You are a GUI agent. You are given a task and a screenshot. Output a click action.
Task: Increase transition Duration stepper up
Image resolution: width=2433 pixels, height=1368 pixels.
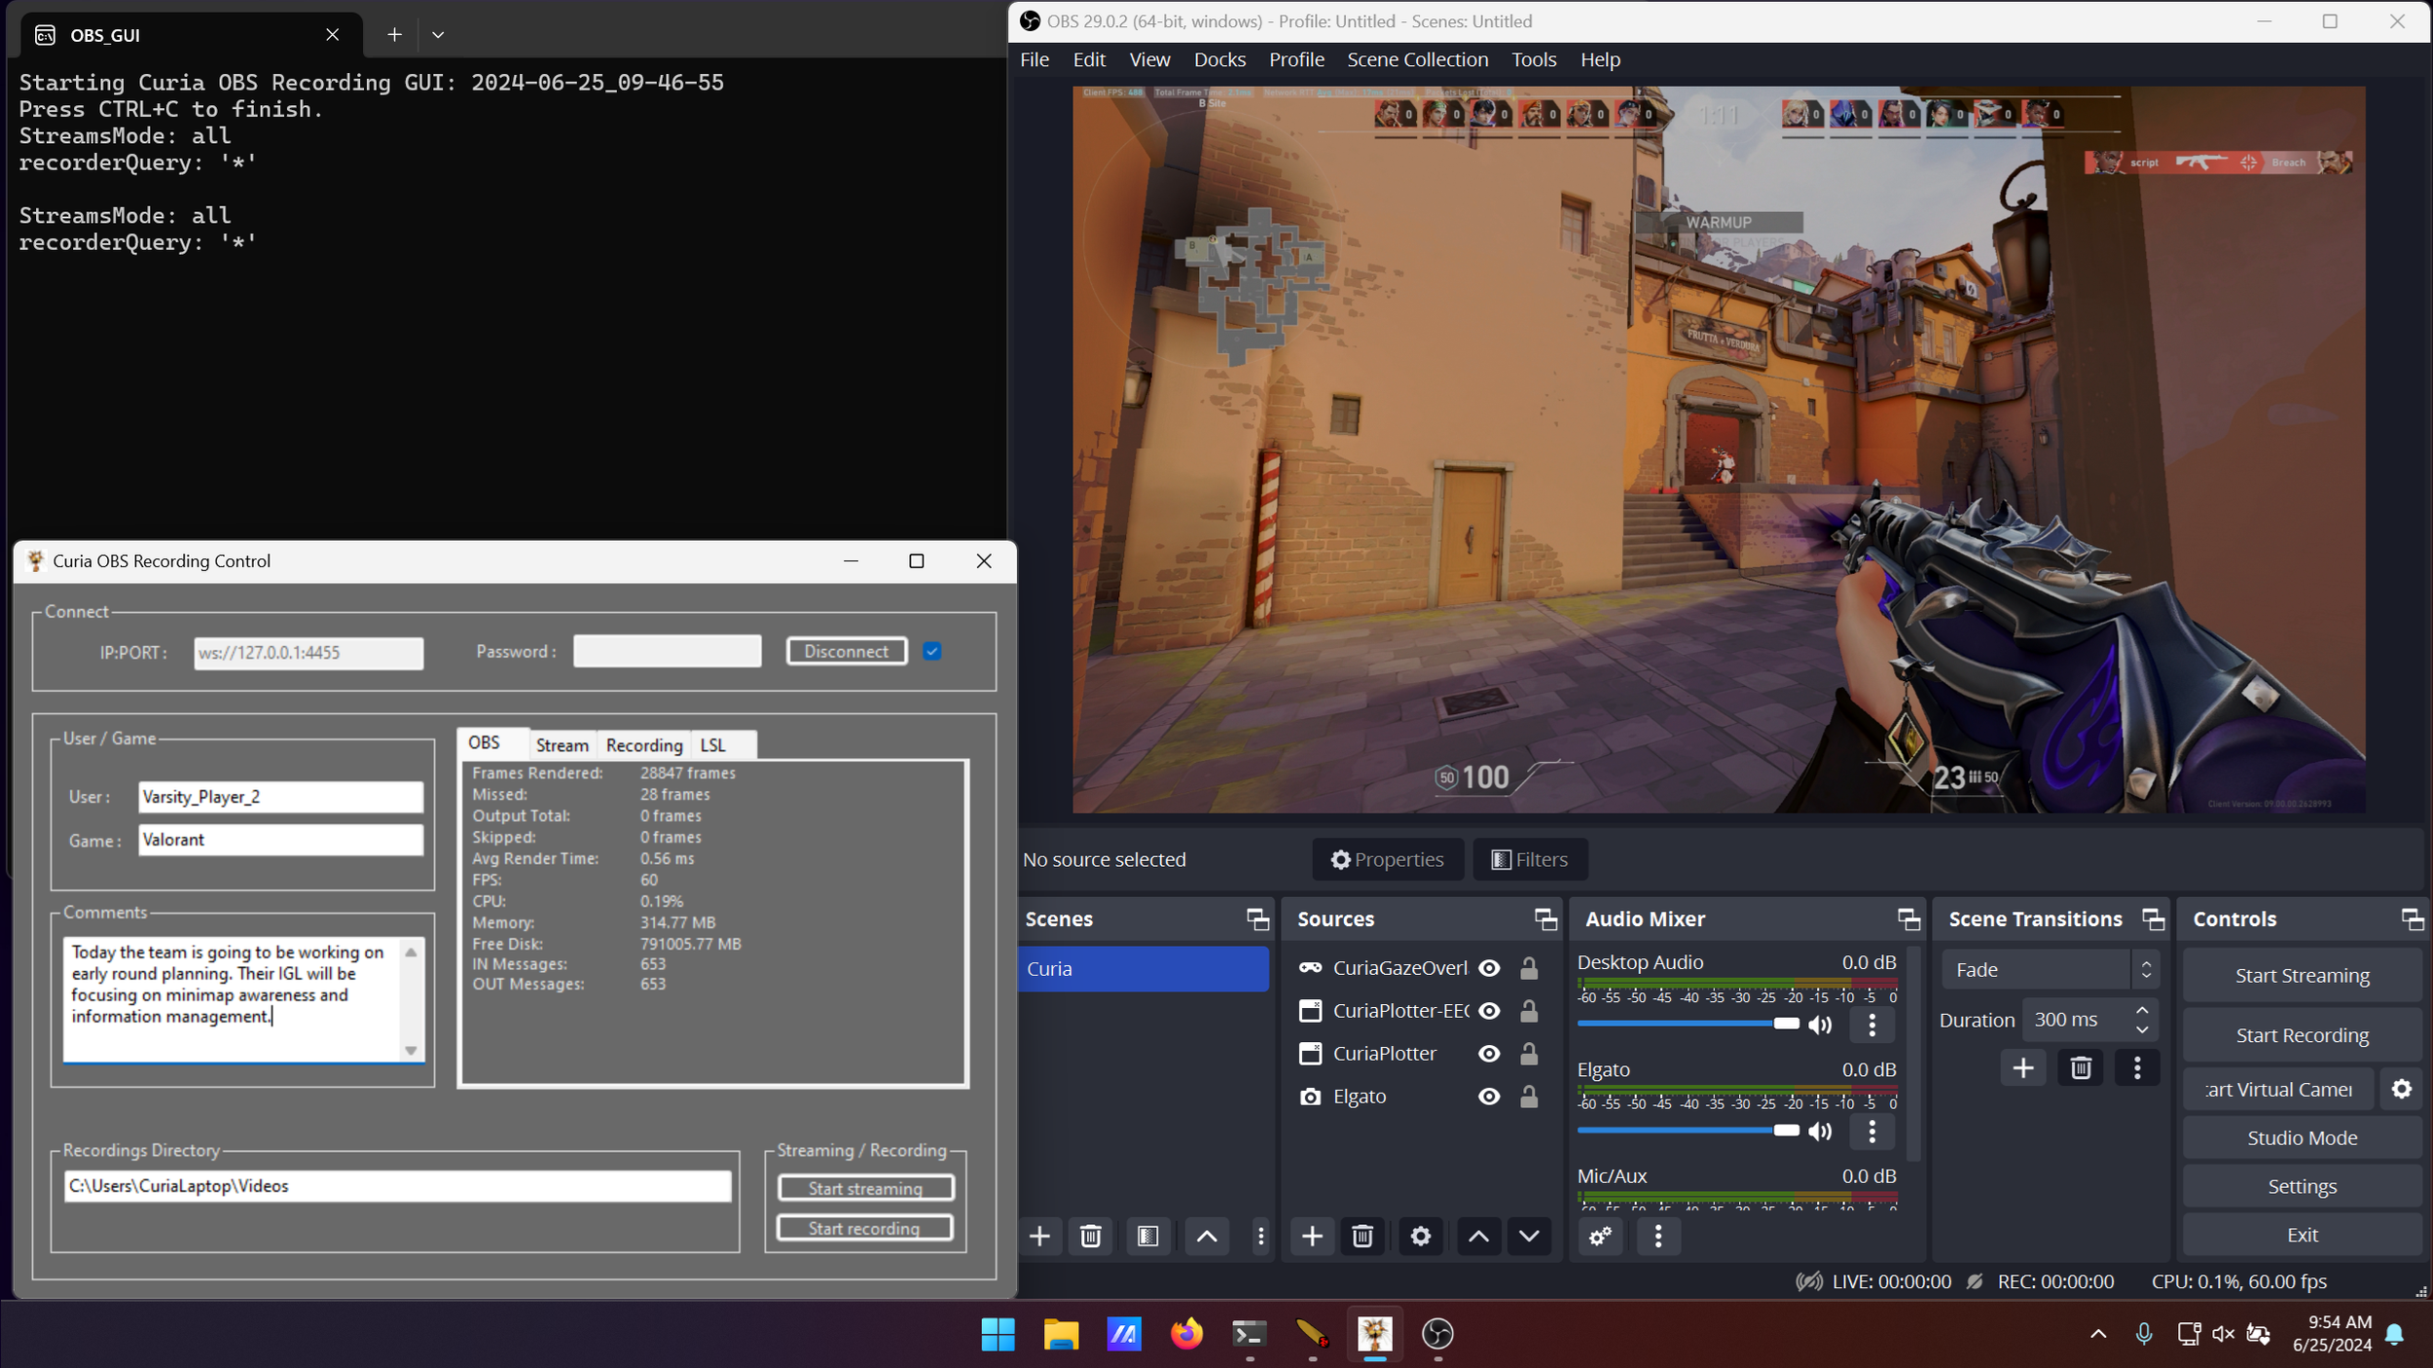click(x=2142, y=1011)
